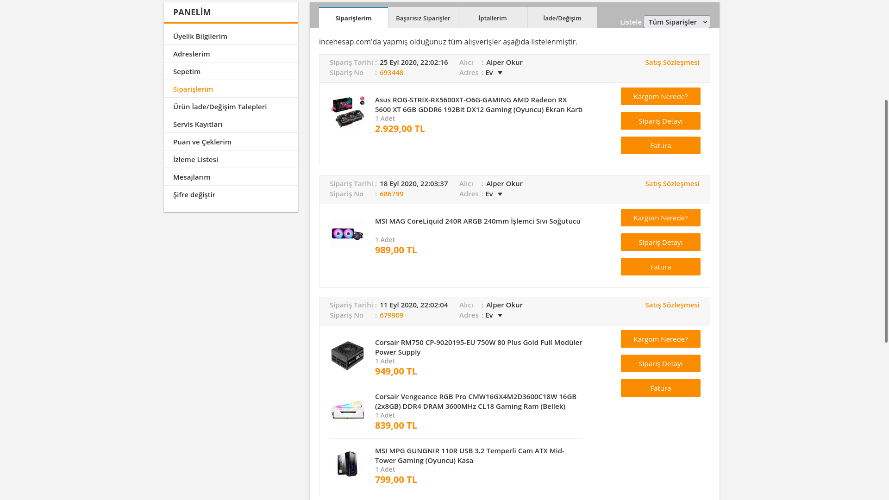Click the date 25 Eyl 2020, 22:02:16
Image resolution: width=889 pixels, height=500 pixels.
click(413, 62)
